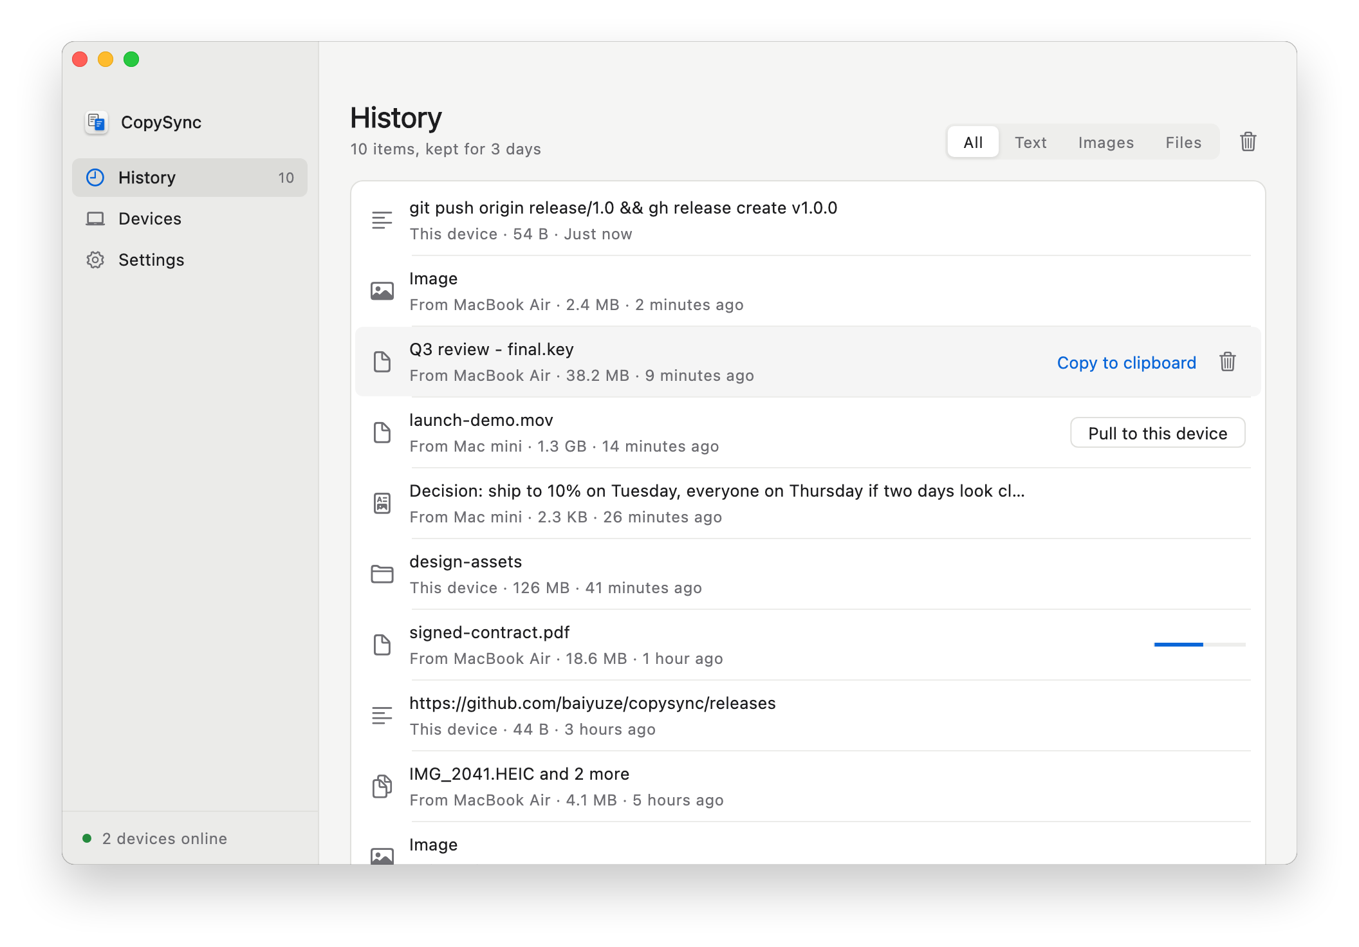This screenshot has height=947, width=1359.
Task: Click the green devices online status dot
Action: pyautogui.click(x=87, y=838)
